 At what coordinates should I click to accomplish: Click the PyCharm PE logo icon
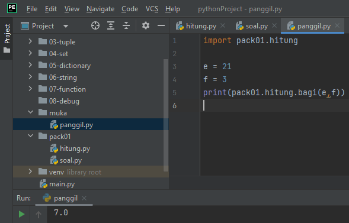12,9
